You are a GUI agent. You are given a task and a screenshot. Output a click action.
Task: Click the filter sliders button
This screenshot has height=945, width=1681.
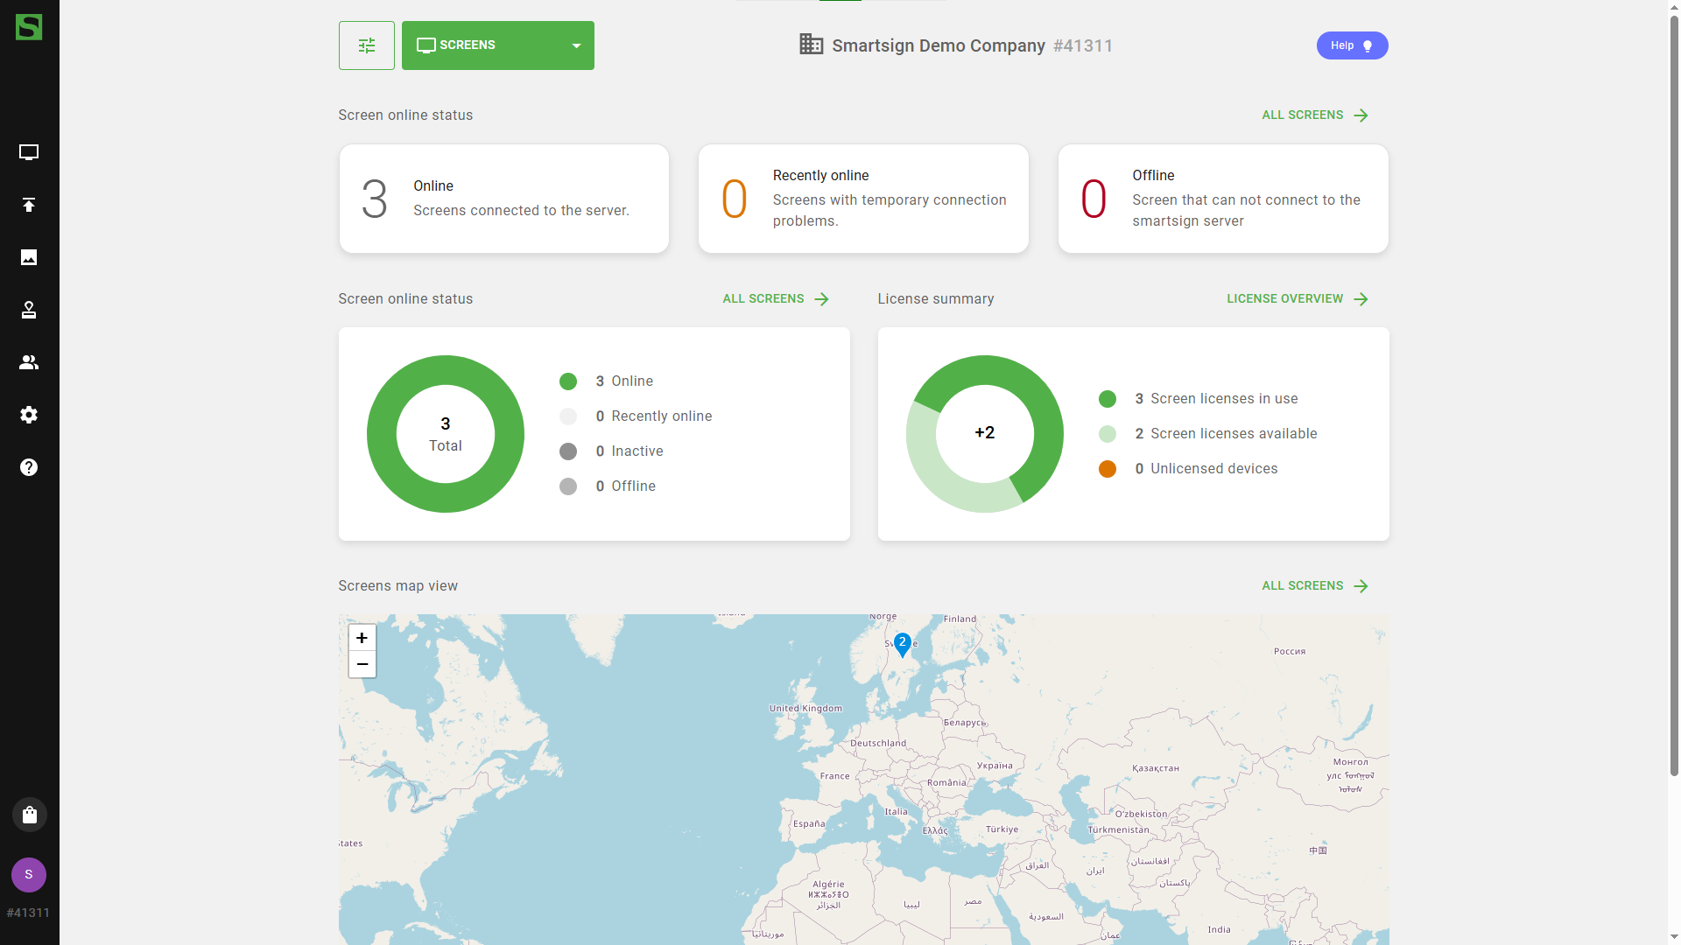coord(366,45)
